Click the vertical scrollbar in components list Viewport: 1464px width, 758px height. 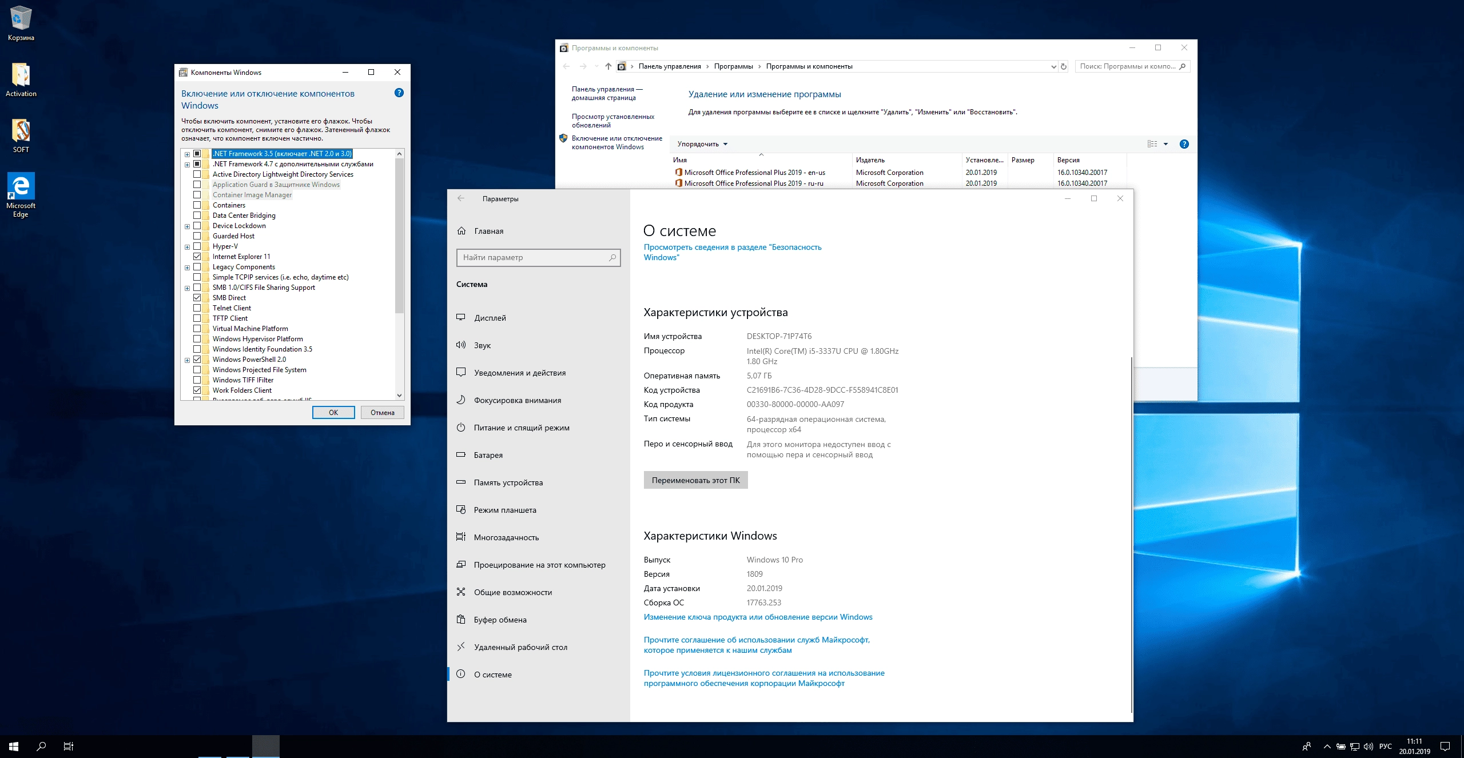pos(399,236)
